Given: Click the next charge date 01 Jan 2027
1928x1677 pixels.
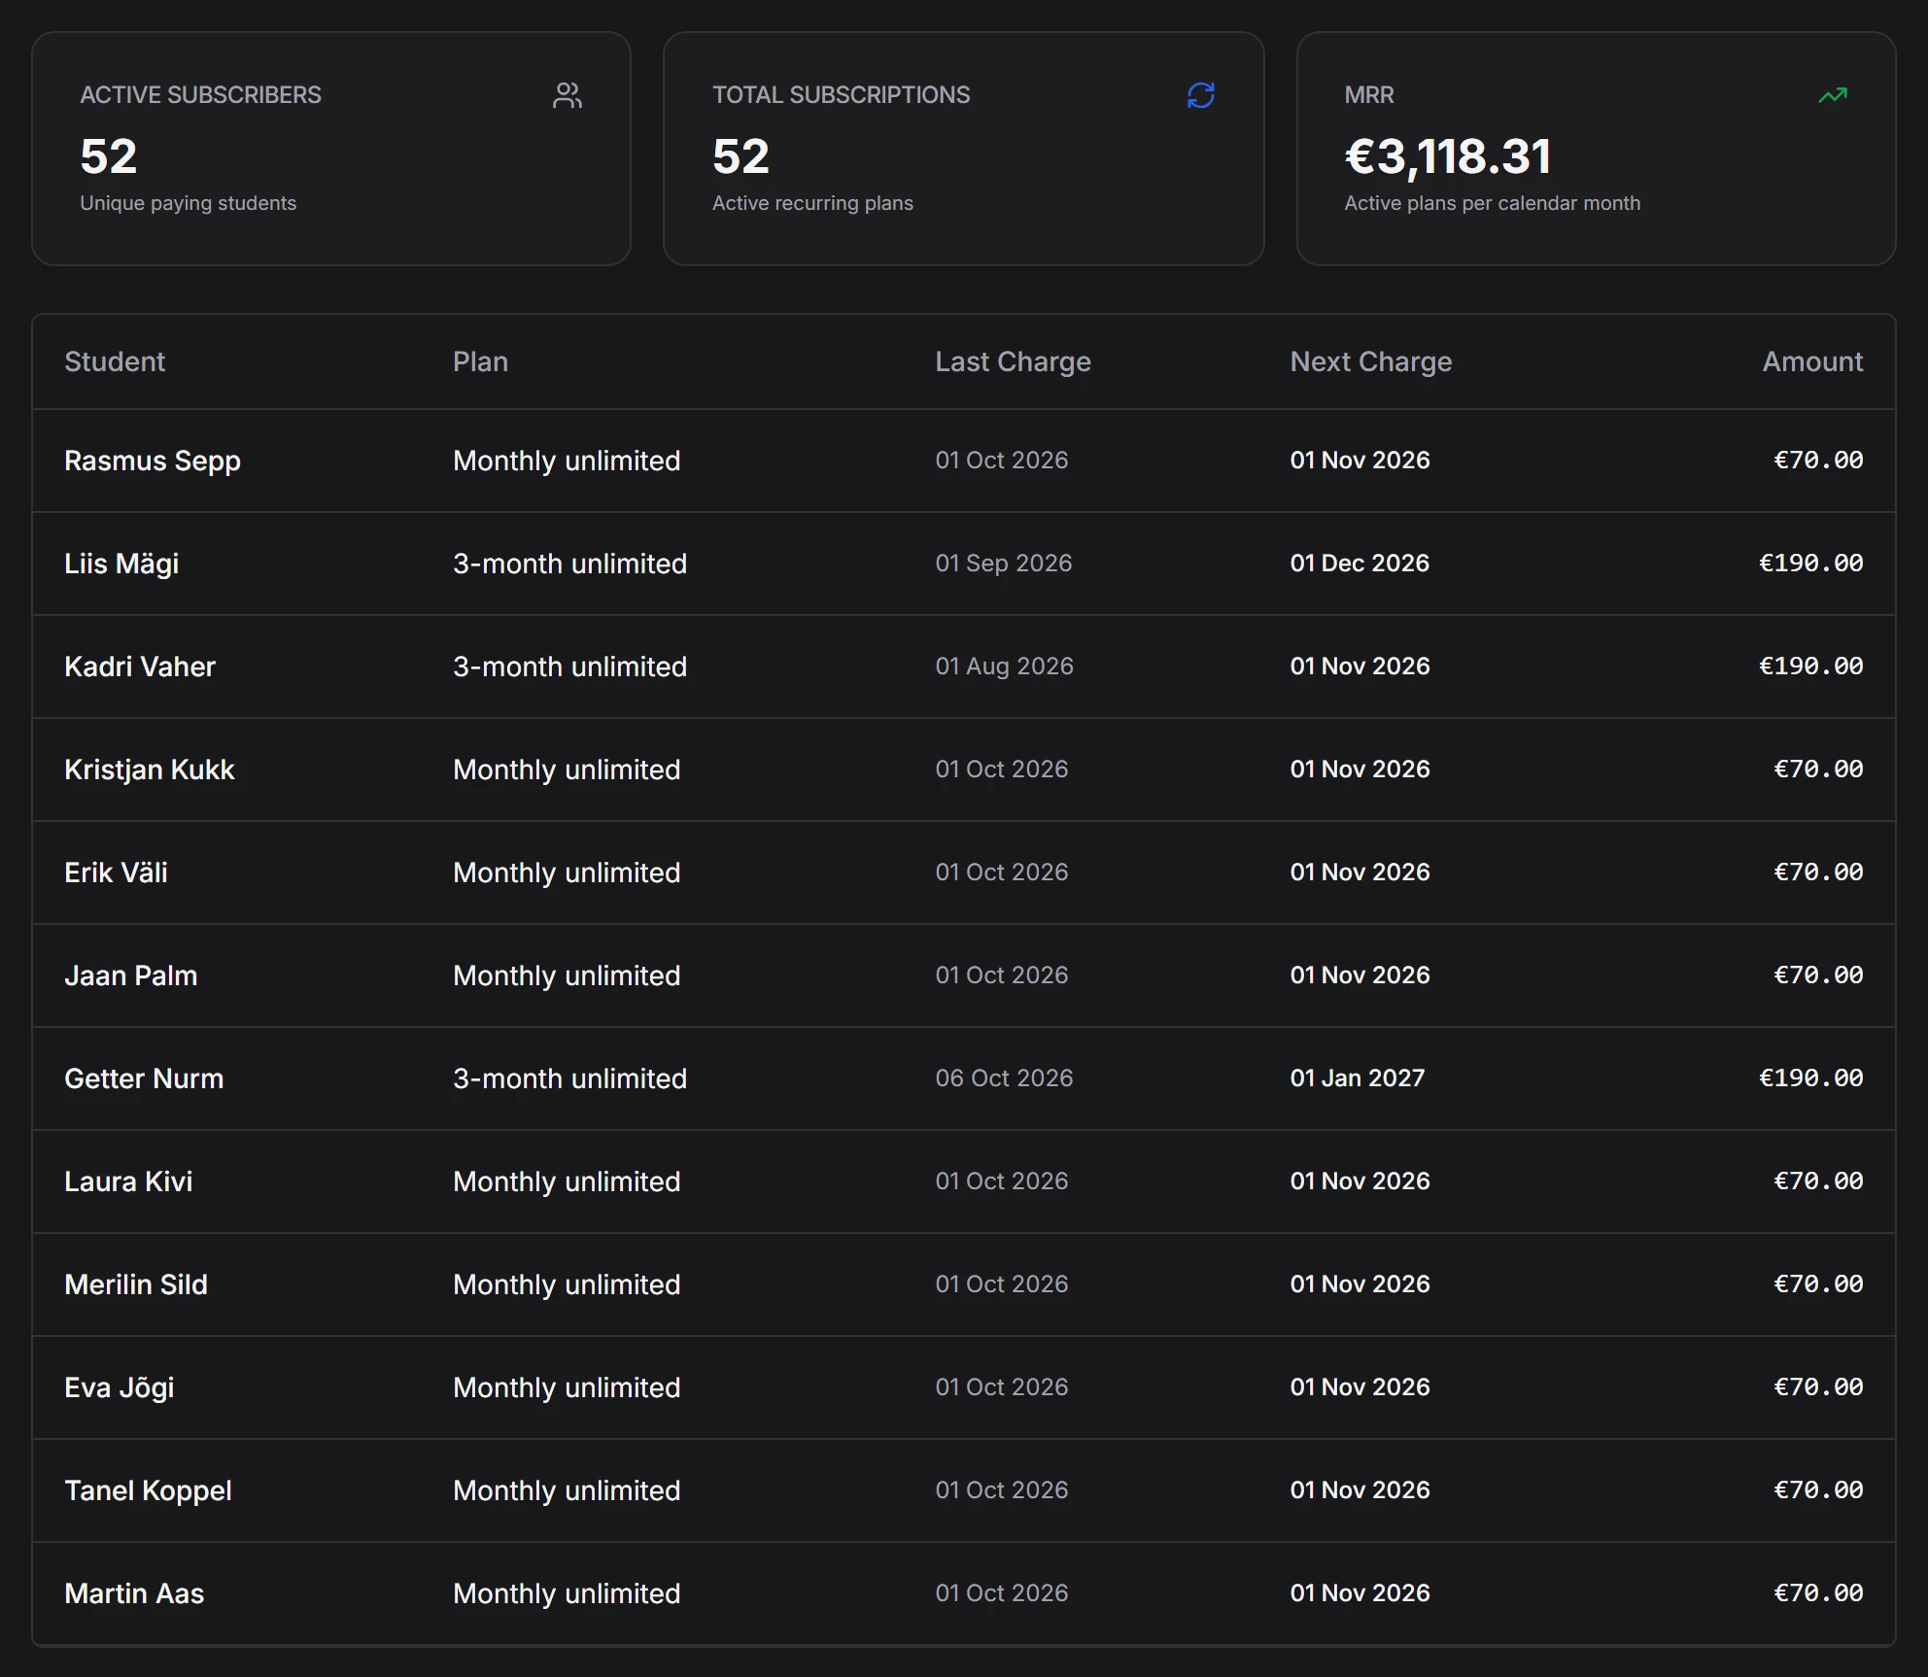Looking at the screenshot, I should tap(1357, 1078).
